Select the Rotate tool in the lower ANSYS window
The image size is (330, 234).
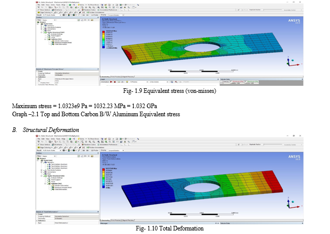coord(82,142)
